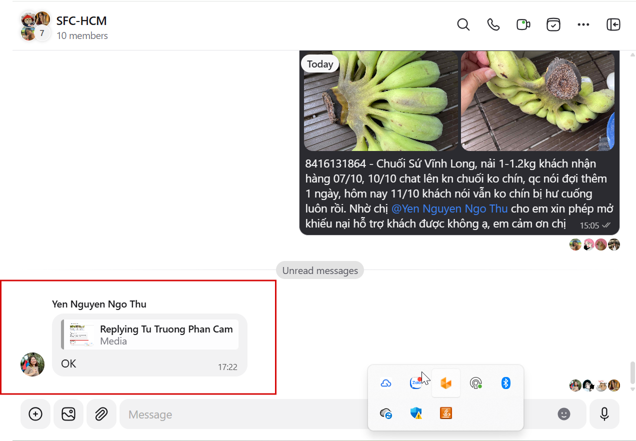Record a voice message with microphone icon
The image size is (636, 441).
[604, 414]
